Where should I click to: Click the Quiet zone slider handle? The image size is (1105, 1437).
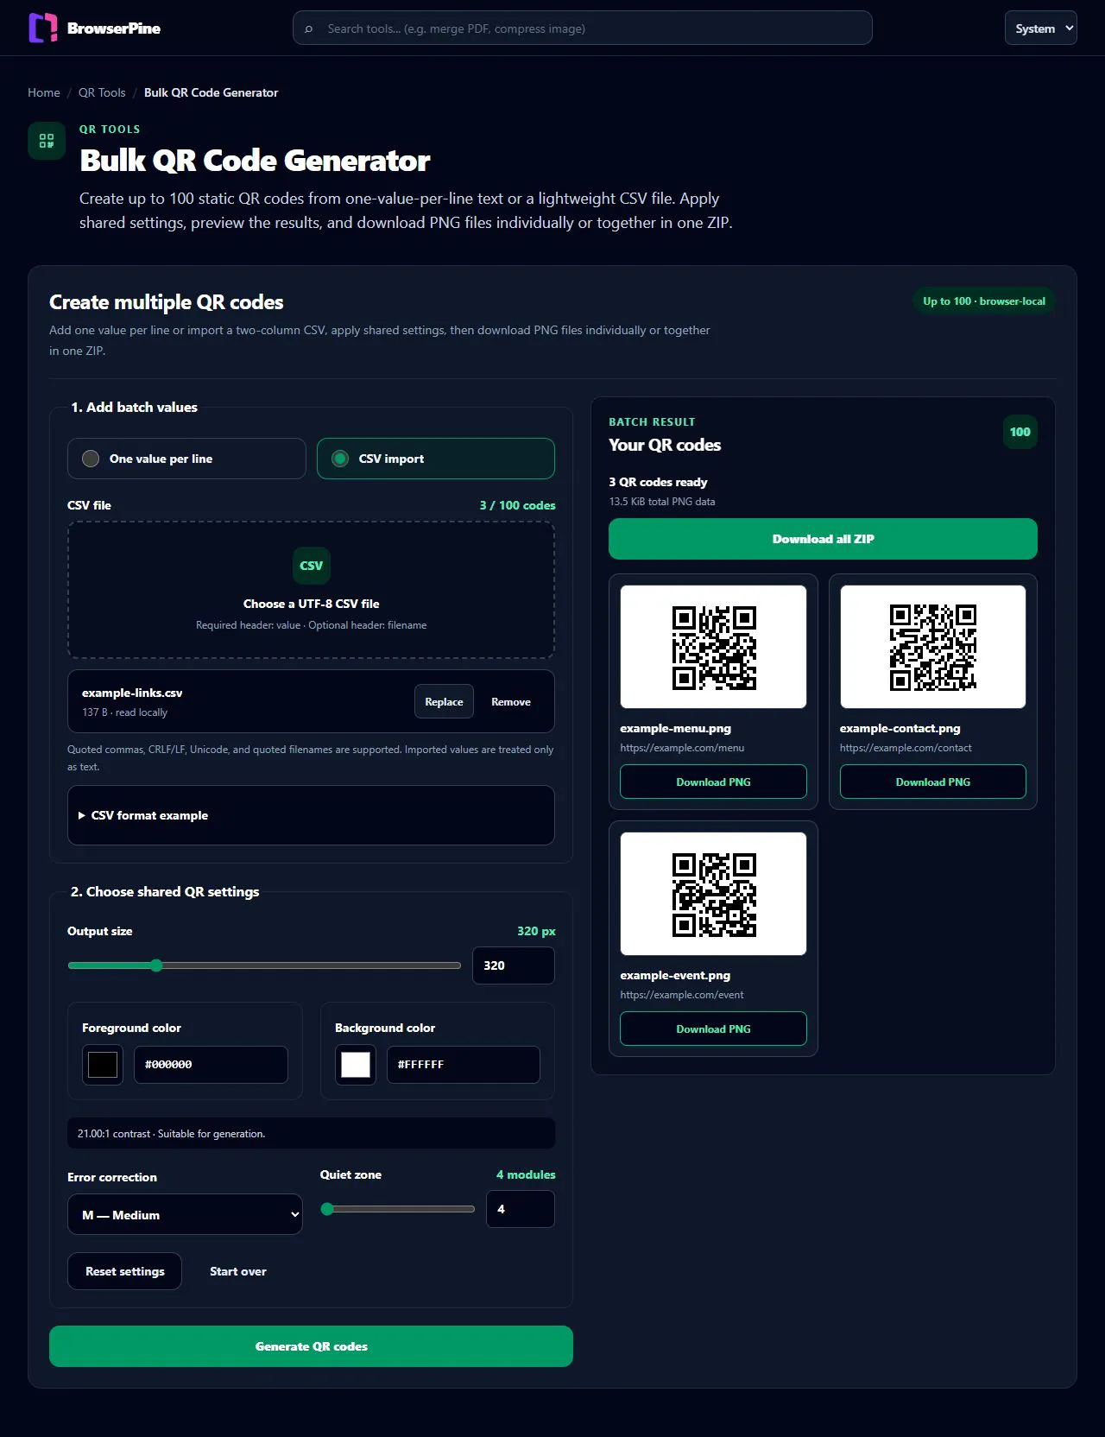pyautogui.click(x=327, y=1209)
